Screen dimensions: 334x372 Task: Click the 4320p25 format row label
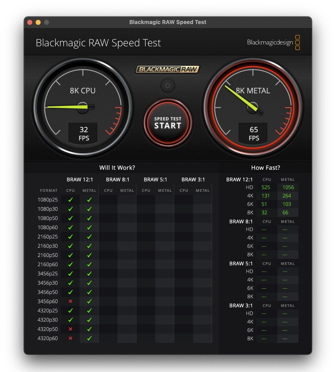(x=47, y=310)
